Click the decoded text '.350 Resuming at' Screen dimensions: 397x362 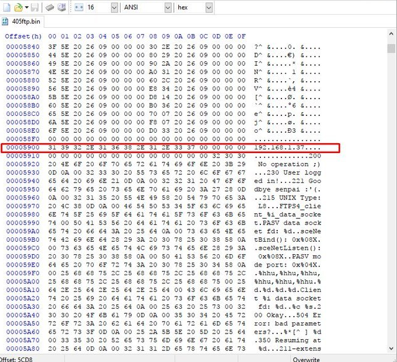tap(288, 340)
